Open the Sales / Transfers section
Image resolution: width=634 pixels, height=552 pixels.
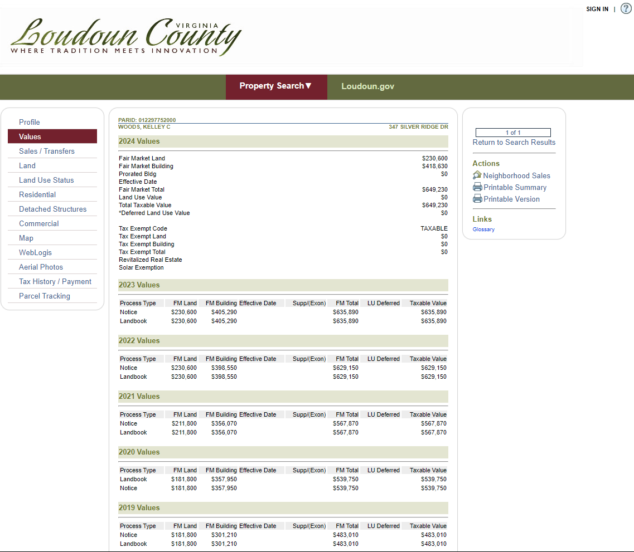click(x=47, y=151)
